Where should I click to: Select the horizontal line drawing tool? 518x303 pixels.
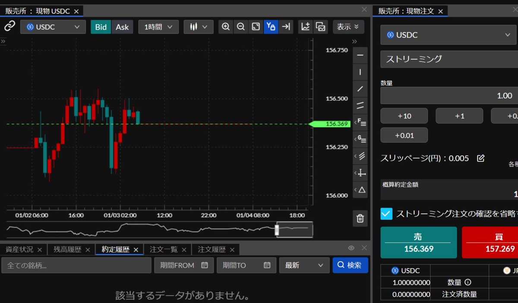tap(360, 56)
